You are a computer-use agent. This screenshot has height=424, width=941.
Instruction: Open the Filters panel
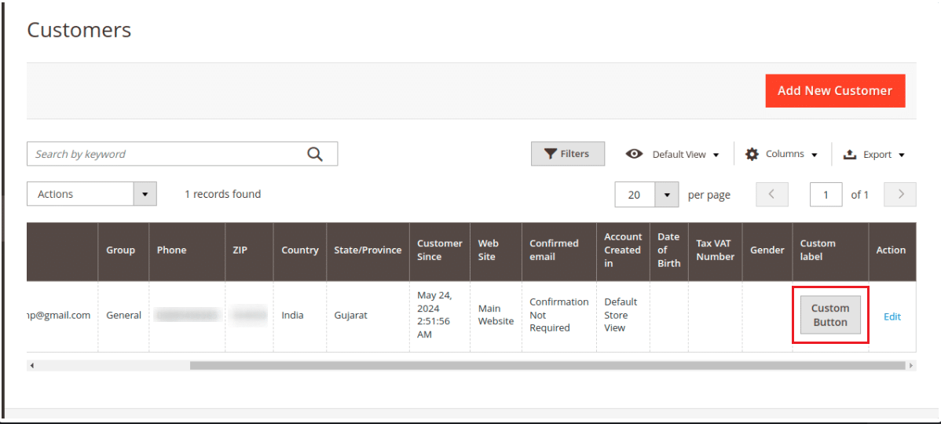click(567, 154)
